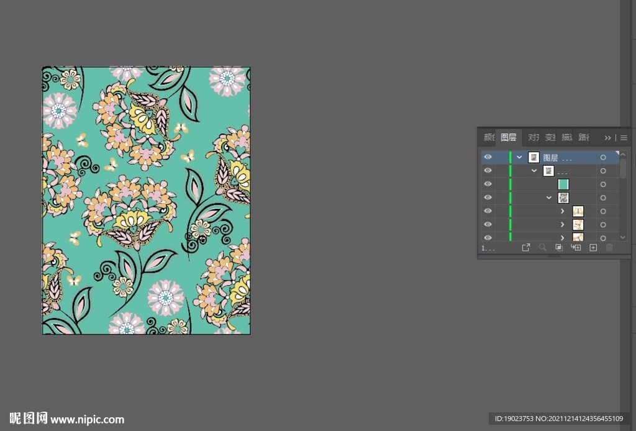Click the target circle of the teal rectangle row
636x431 pixels.
(x=602, y=184)
